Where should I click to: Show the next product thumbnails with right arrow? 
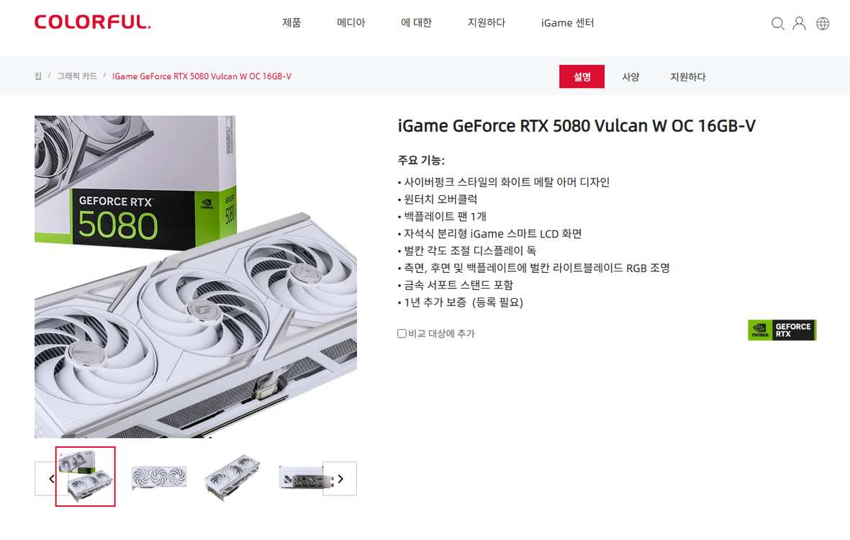(x=340, y=479)
